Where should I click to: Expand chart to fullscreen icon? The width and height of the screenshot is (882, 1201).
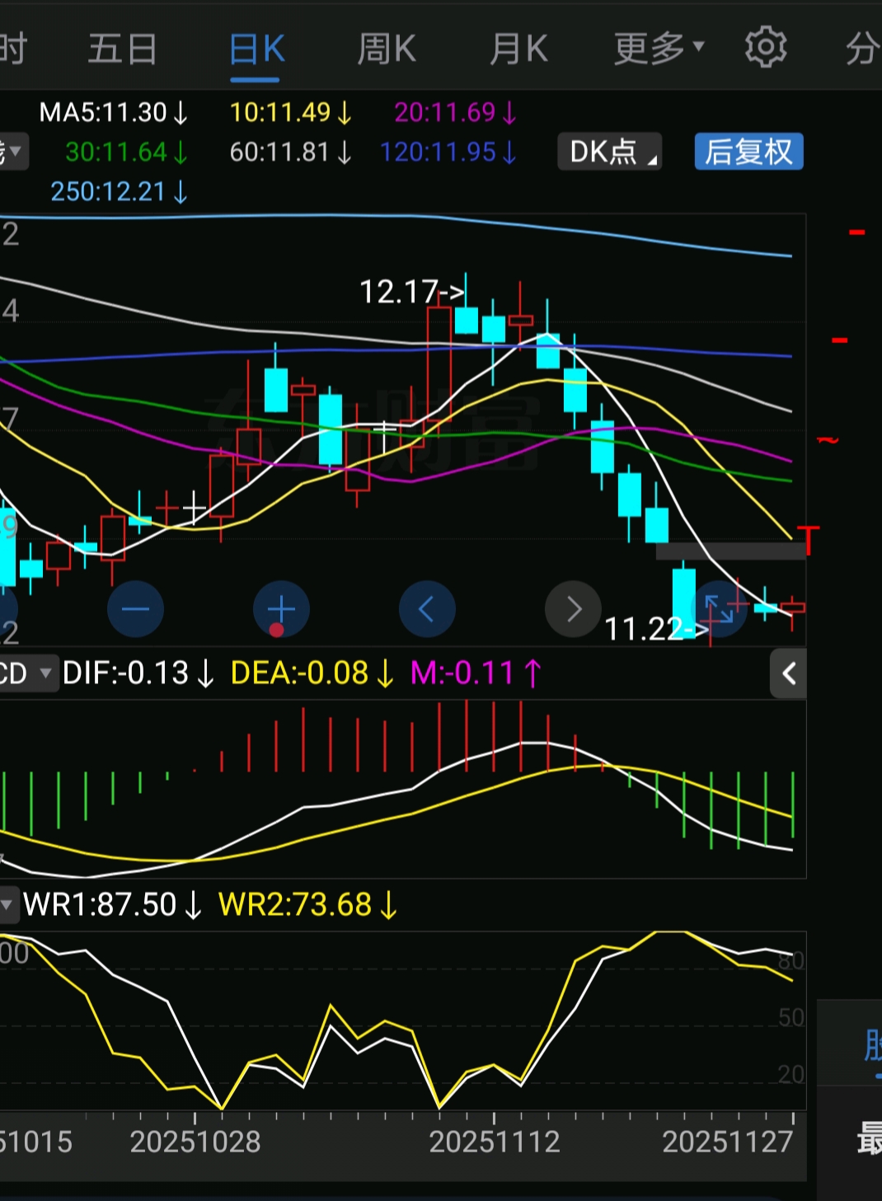click(x=719, y=609)
